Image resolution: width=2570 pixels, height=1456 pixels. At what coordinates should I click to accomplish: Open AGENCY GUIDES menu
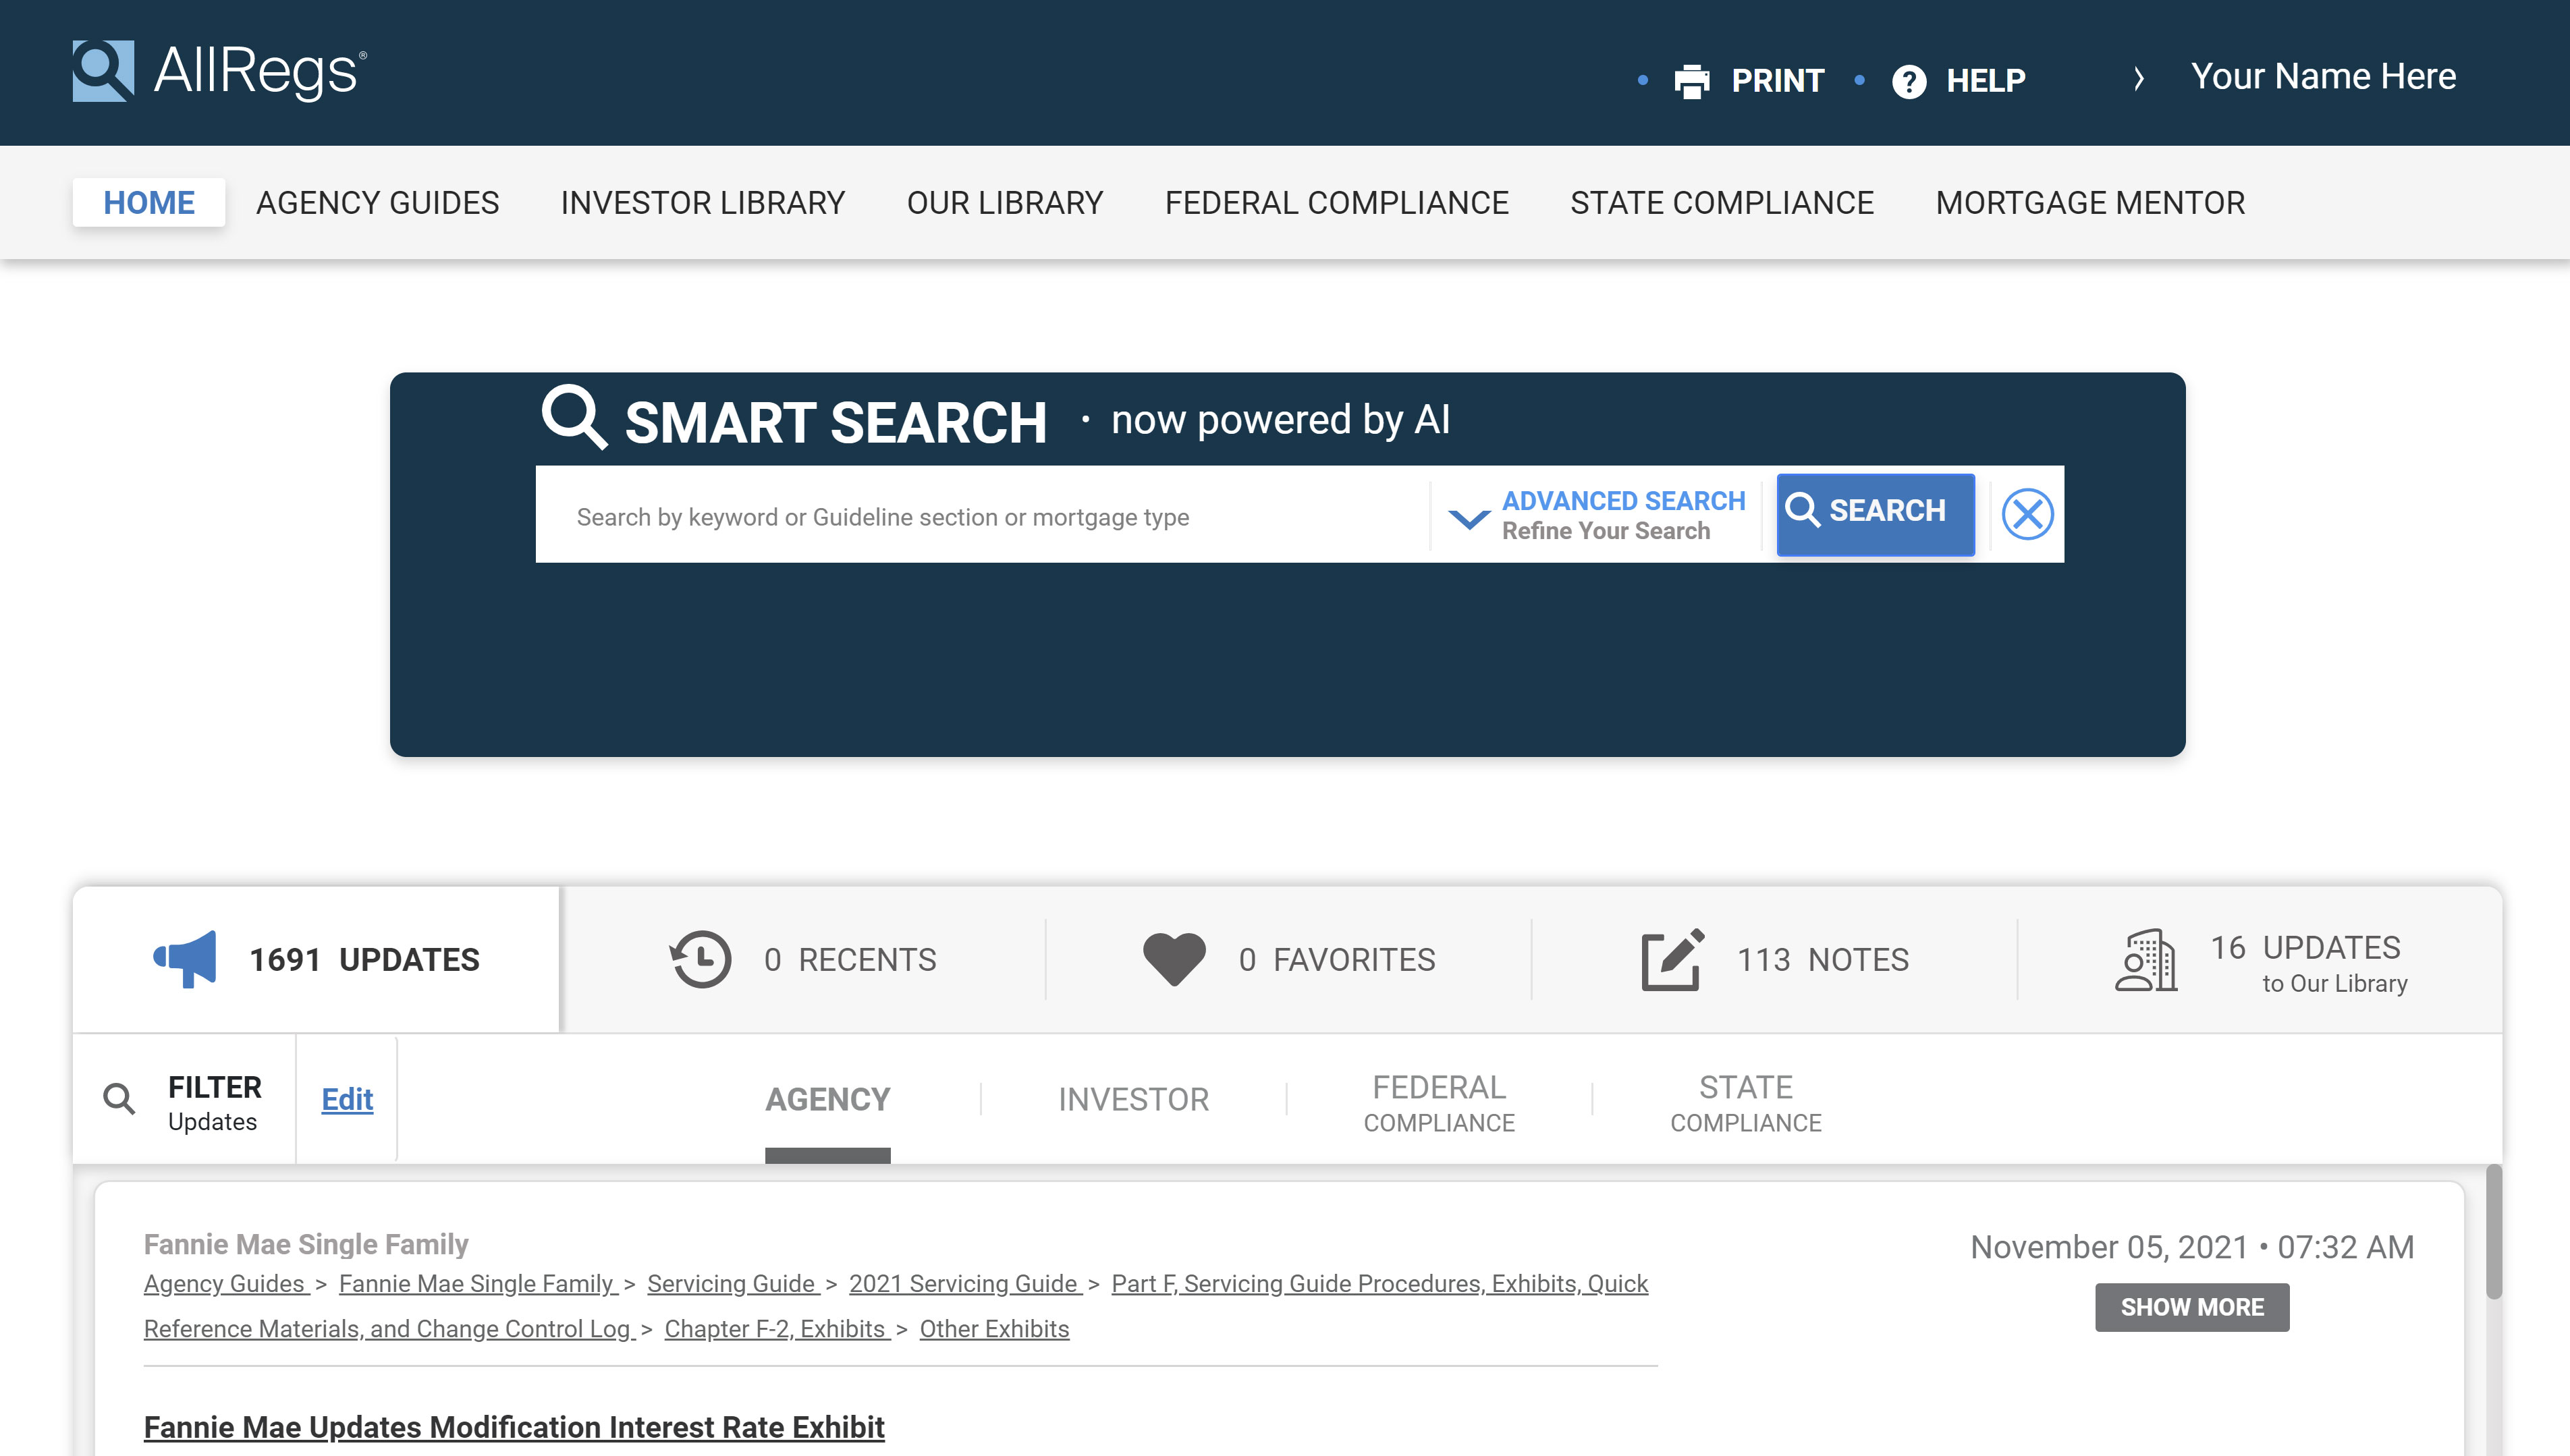[377, 203]
